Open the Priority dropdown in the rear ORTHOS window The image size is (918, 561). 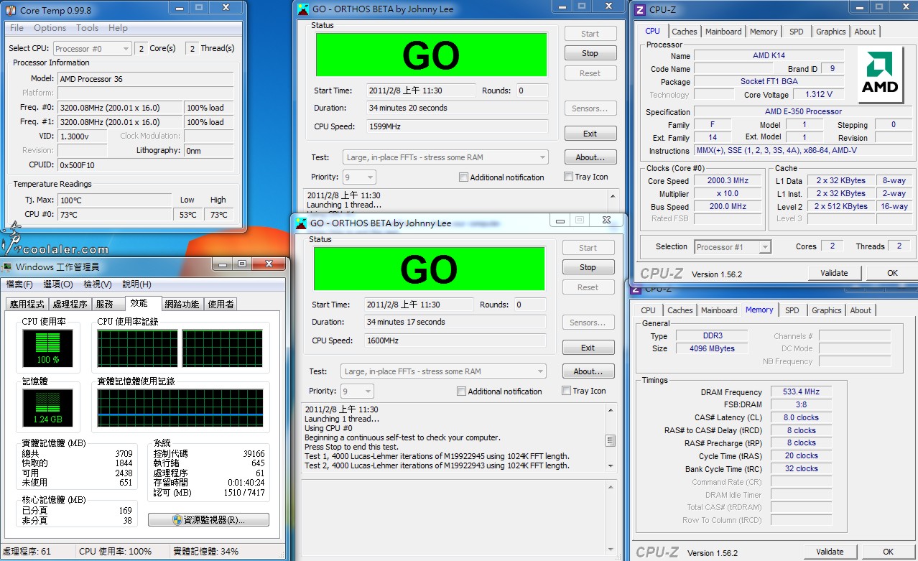click(359, 177)
